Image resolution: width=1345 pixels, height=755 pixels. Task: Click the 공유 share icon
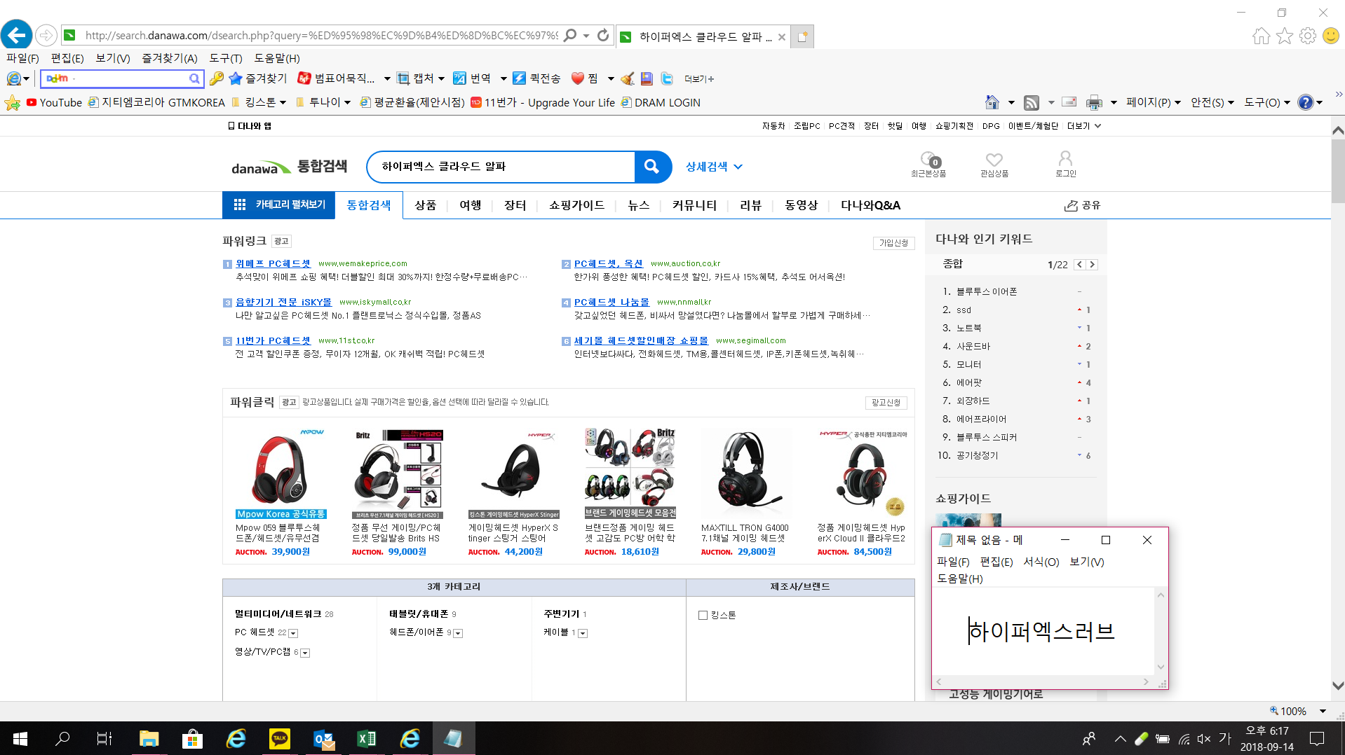click(x=1082, y=205)
